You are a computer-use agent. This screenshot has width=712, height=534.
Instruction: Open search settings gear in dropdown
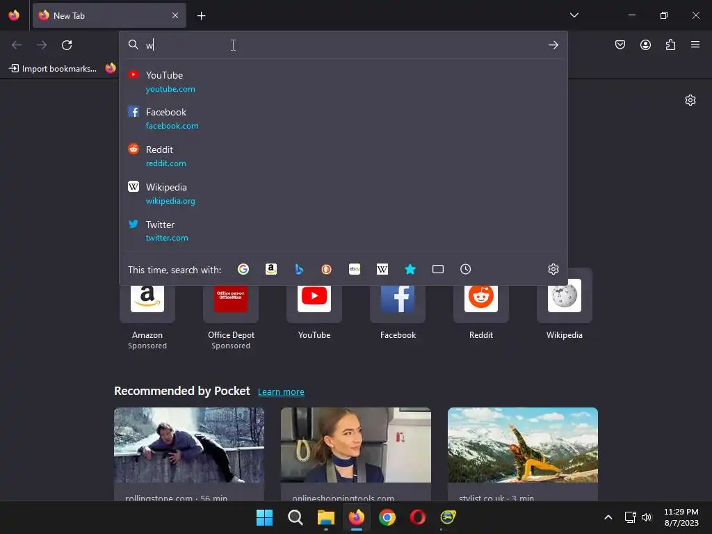coord(553,269)
